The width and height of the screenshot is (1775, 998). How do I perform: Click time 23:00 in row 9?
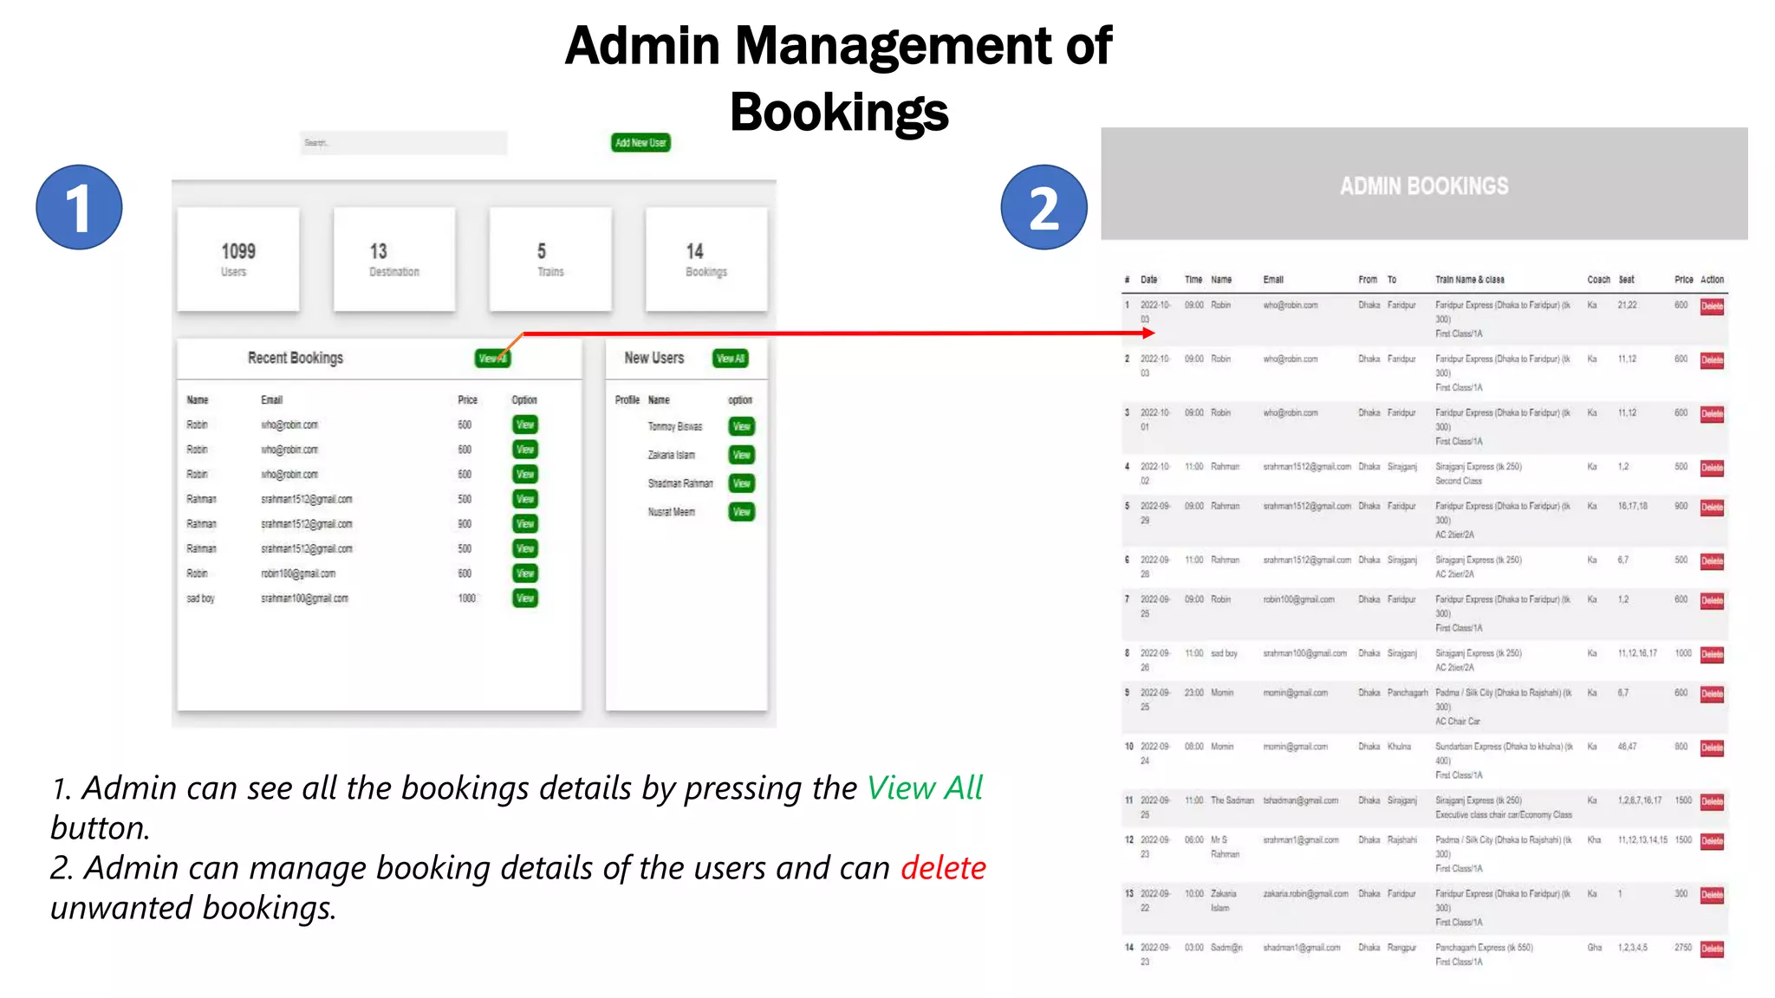[1193, 693]
